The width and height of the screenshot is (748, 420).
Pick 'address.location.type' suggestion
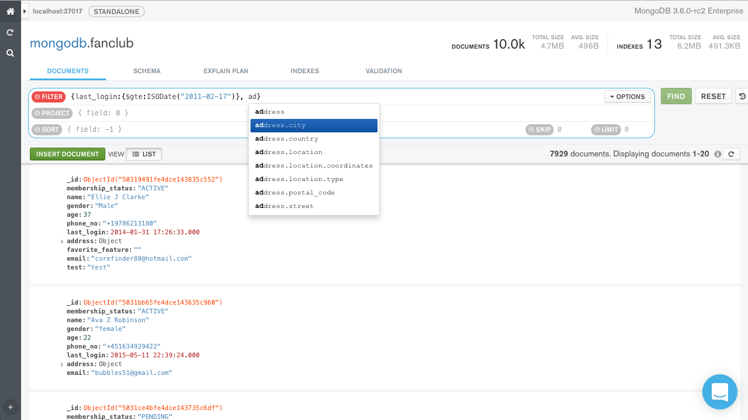click(x=314, y=179)
